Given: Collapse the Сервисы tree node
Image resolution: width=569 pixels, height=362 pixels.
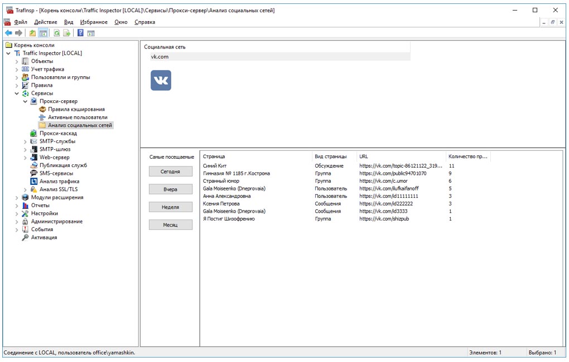Looking at the screenshot, I should (17, 94).
